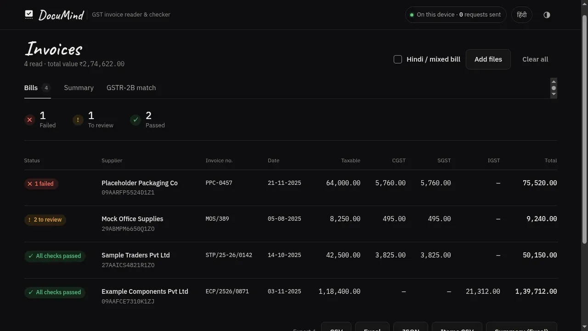Click invoice number ECP/2526/0871

pos(227,291)
